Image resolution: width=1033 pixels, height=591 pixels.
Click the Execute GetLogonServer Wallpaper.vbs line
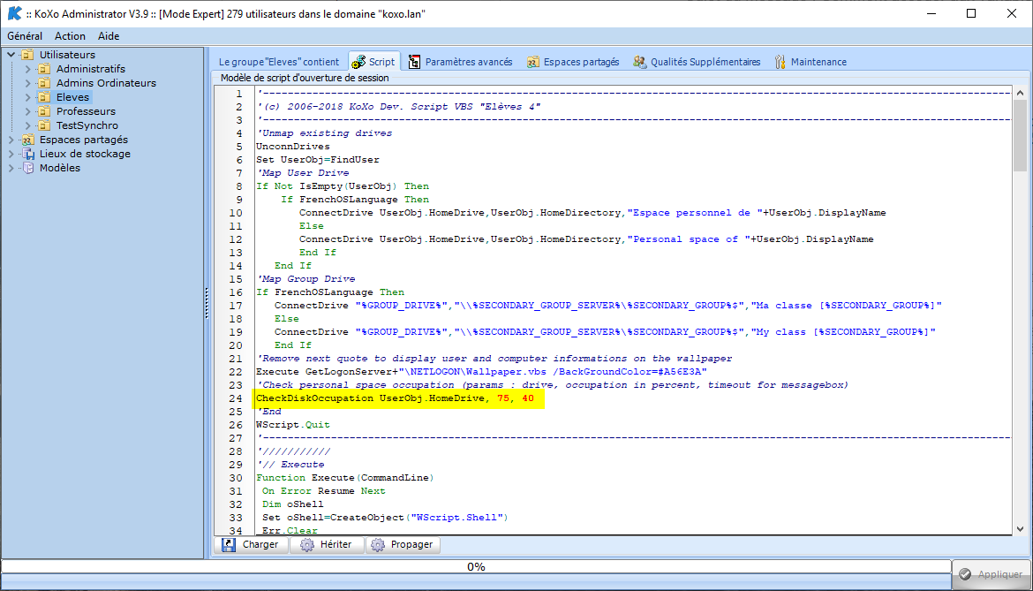(x=481, y=372)
